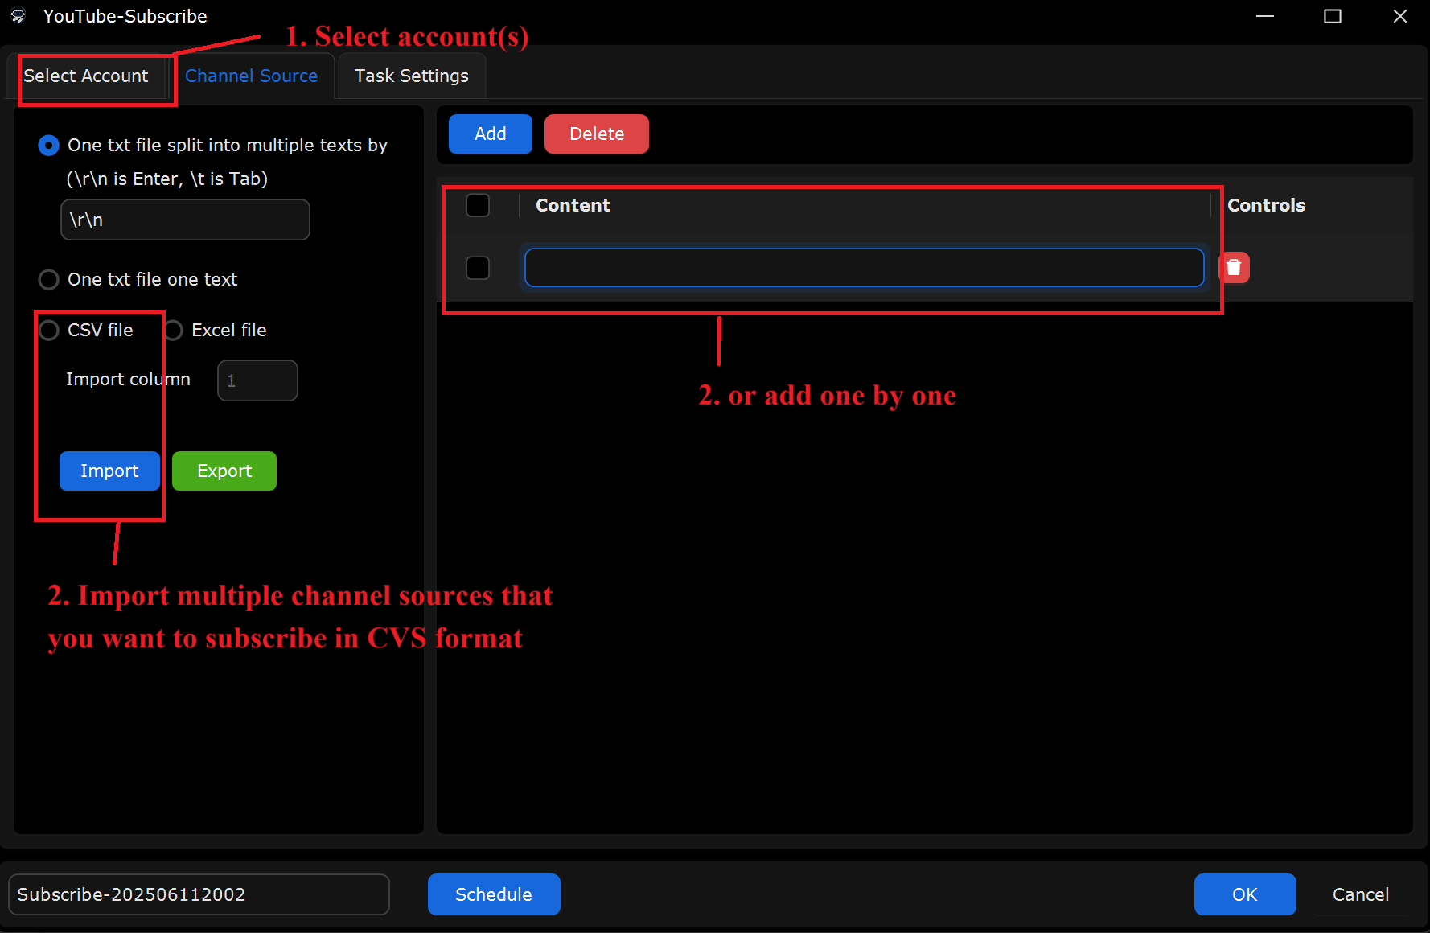The height and width of the screenshot is (933, 1430).
Task: Focus the split delimiter field showing \r\n
Action: pyautogui.click(x=185, y=220)
